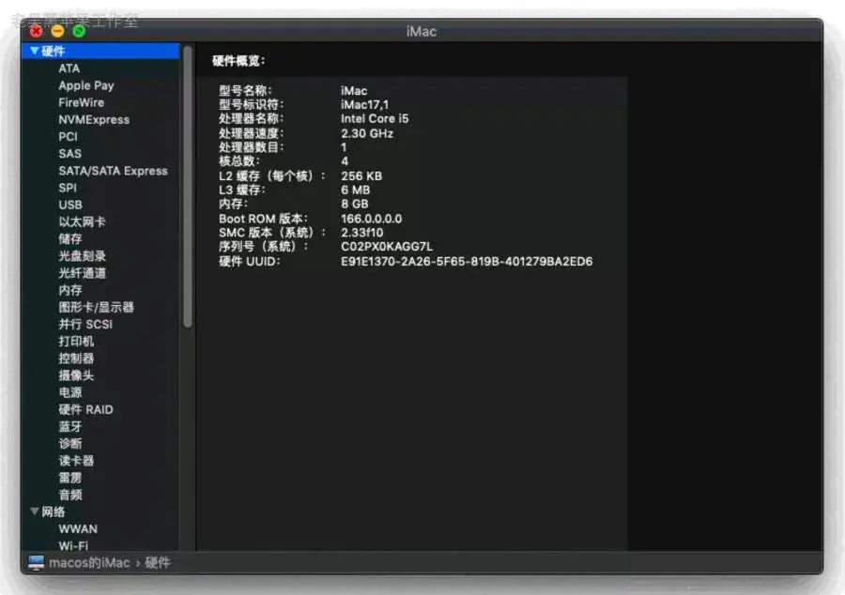The width and height of the screenshot is (845, 595).
Task: Open the USB section
Action: click(70, 205)
